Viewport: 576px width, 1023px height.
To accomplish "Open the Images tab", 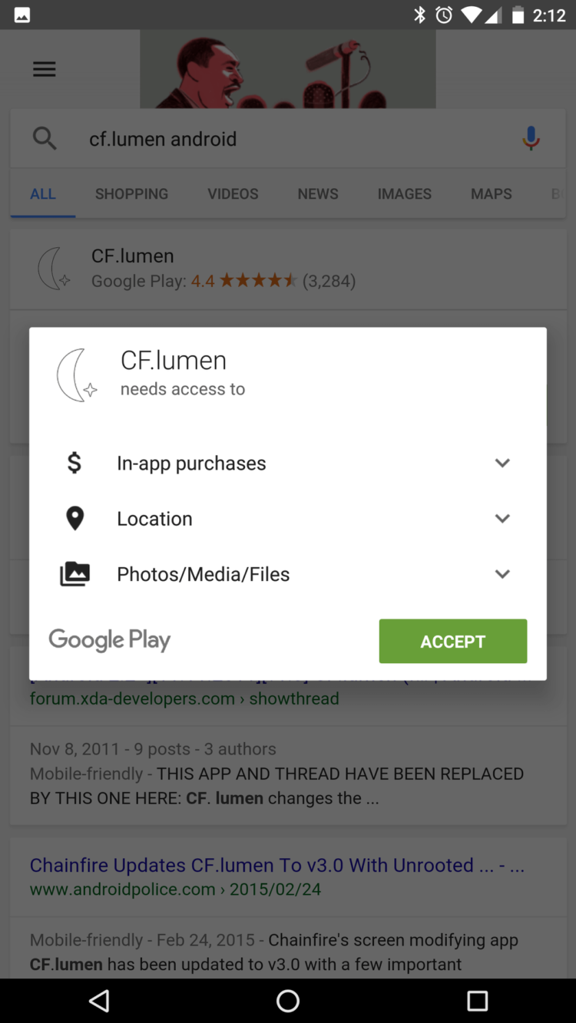I will coord(404,194).
